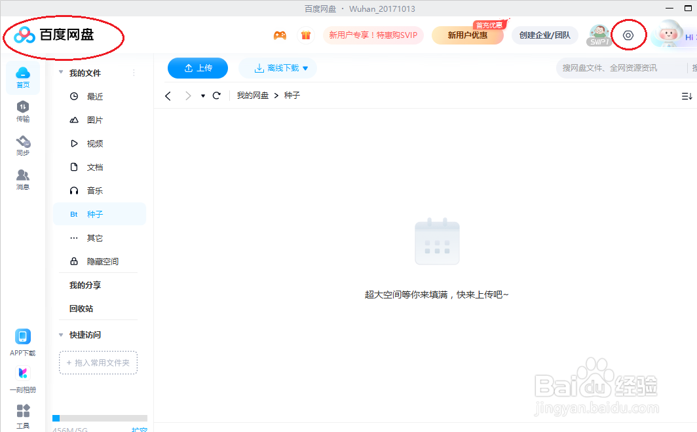Click the 扩容 expand storage link
The height and width of the screenshot is (432, 697).
pyautogui.click(x=139, y=429)
